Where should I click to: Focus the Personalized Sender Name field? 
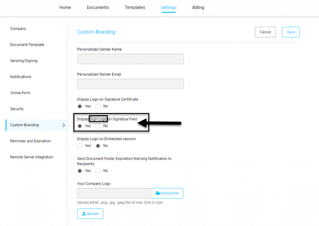pyautogui.click(x=131, y=59)
